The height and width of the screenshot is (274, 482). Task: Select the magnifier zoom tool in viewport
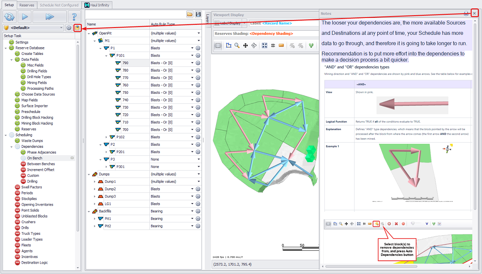[x=237, y=45]
